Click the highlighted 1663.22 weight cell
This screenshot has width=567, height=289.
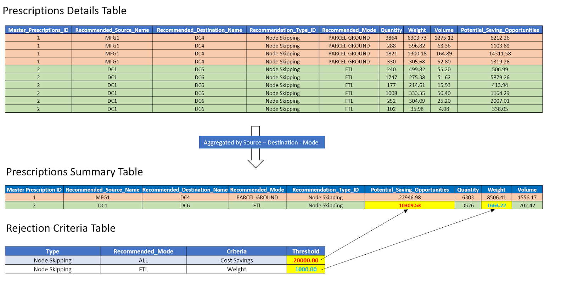(x=496, y=205)
